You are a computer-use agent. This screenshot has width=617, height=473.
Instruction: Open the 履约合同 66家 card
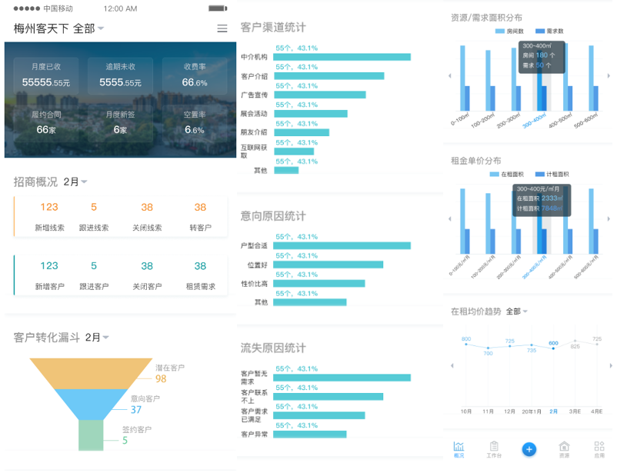(46, 123)
